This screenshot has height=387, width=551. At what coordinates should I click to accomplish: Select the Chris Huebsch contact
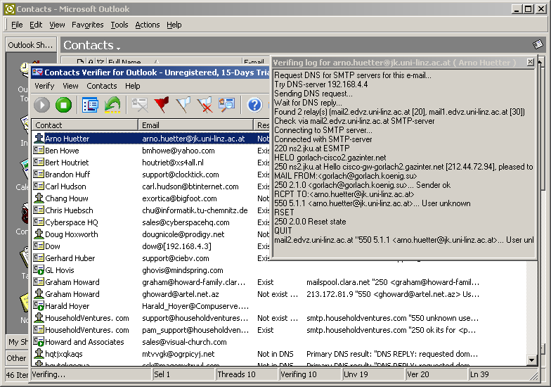point(69,210)
